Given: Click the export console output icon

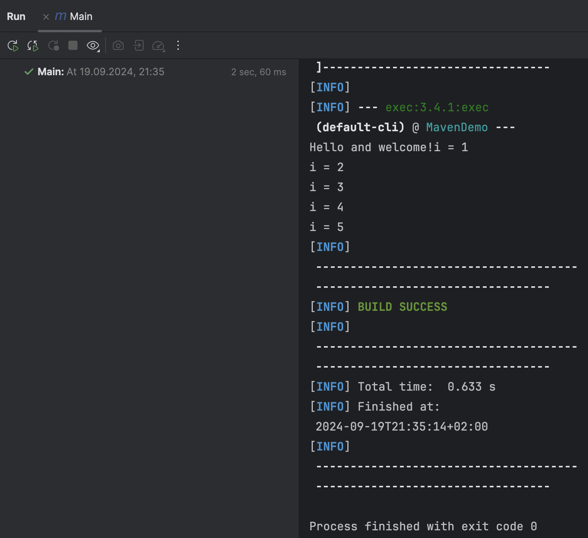Looking at the screenshot, I should (139, 45).
